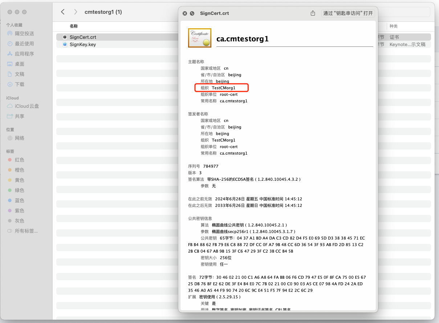Open 下载 folder in sidebar
Screen dimensions: 439x323
point(20,84)
